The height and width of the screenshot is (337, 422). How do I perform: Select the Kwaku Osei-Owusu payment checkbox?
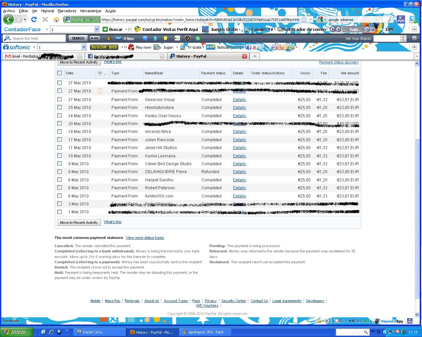point(59,116)
